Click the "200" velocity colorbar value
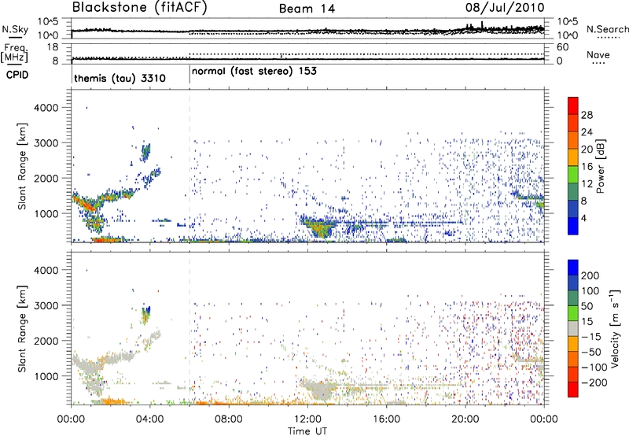This screenshot has width=629, height=436. 590,275
